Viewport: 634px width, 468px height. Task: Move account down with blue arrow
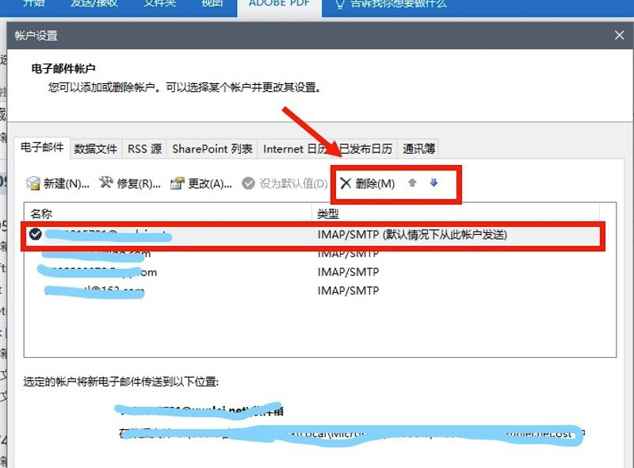coord(433,183)
